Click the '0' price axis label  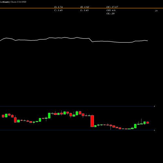154,130
